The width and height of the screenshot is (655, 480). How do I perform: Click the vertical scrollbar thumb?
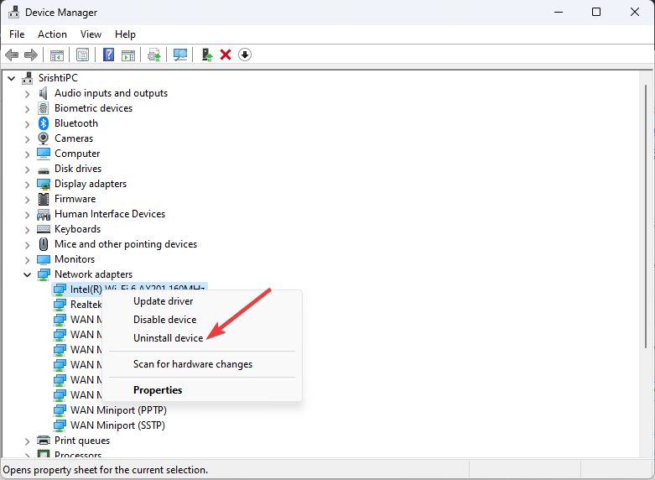[x=646, y=216]
